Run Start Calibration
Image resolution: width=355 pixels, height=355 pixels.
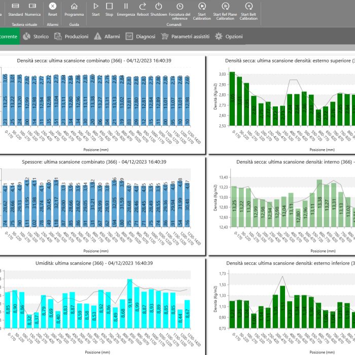202,7
